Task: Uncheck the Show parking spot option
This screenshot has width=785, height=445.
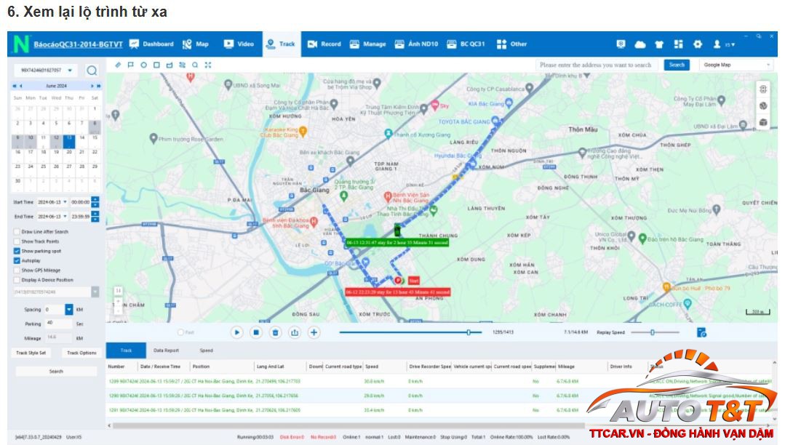Action: (x=17, y=251)
